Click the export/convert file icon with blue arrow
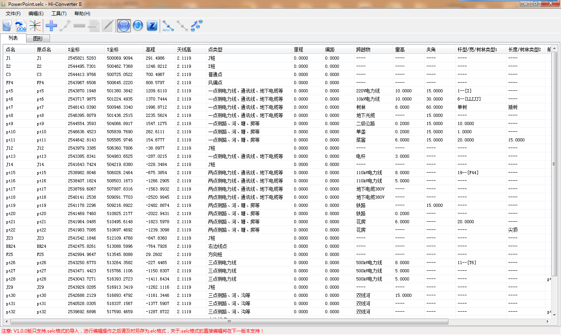561x335 pixels. click(x=21, y=26)
